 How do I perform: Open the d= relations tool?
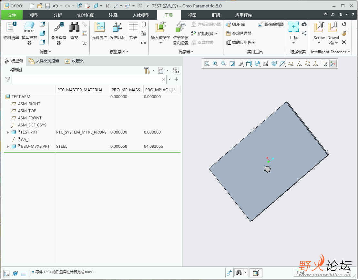click(x=143, y=42)
